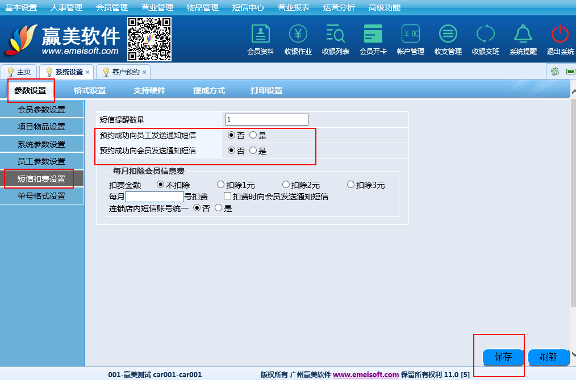Open the 收银列表 cashier list icon
Viewport: 576px width, 380px height.
pos(335,35)
